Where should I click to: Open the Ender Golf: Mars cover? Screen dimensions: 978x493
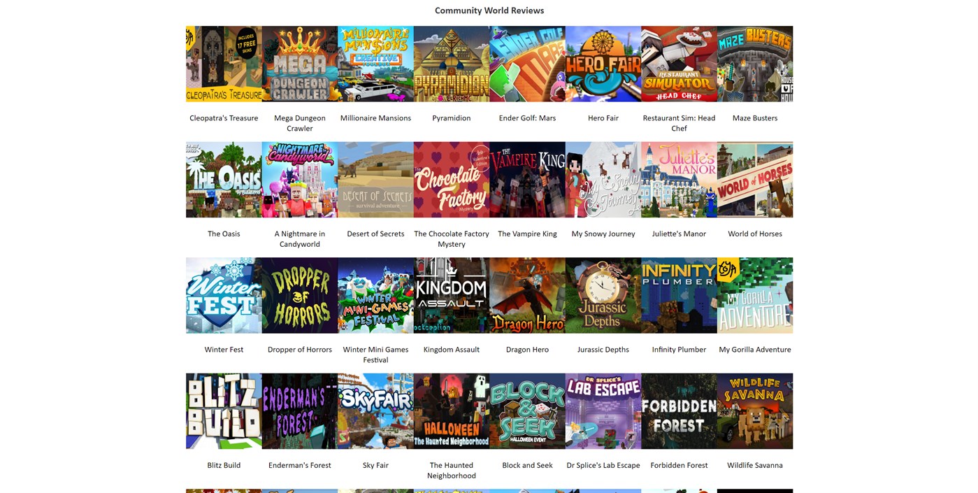click(527, 64)
